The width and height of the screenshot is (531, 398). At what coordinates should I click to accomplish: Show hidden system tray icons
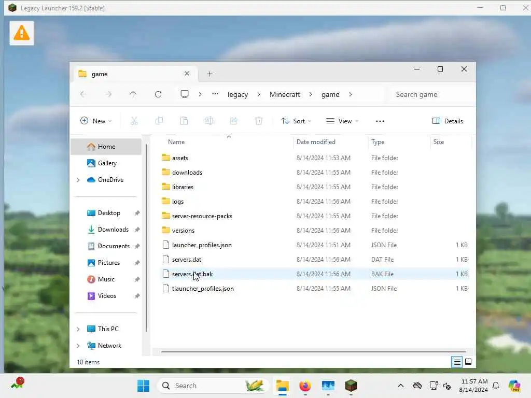click(x=401, y=386)
